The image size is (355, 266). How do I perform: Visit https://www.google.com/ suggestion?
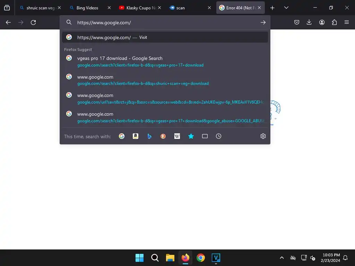(165, 37)
